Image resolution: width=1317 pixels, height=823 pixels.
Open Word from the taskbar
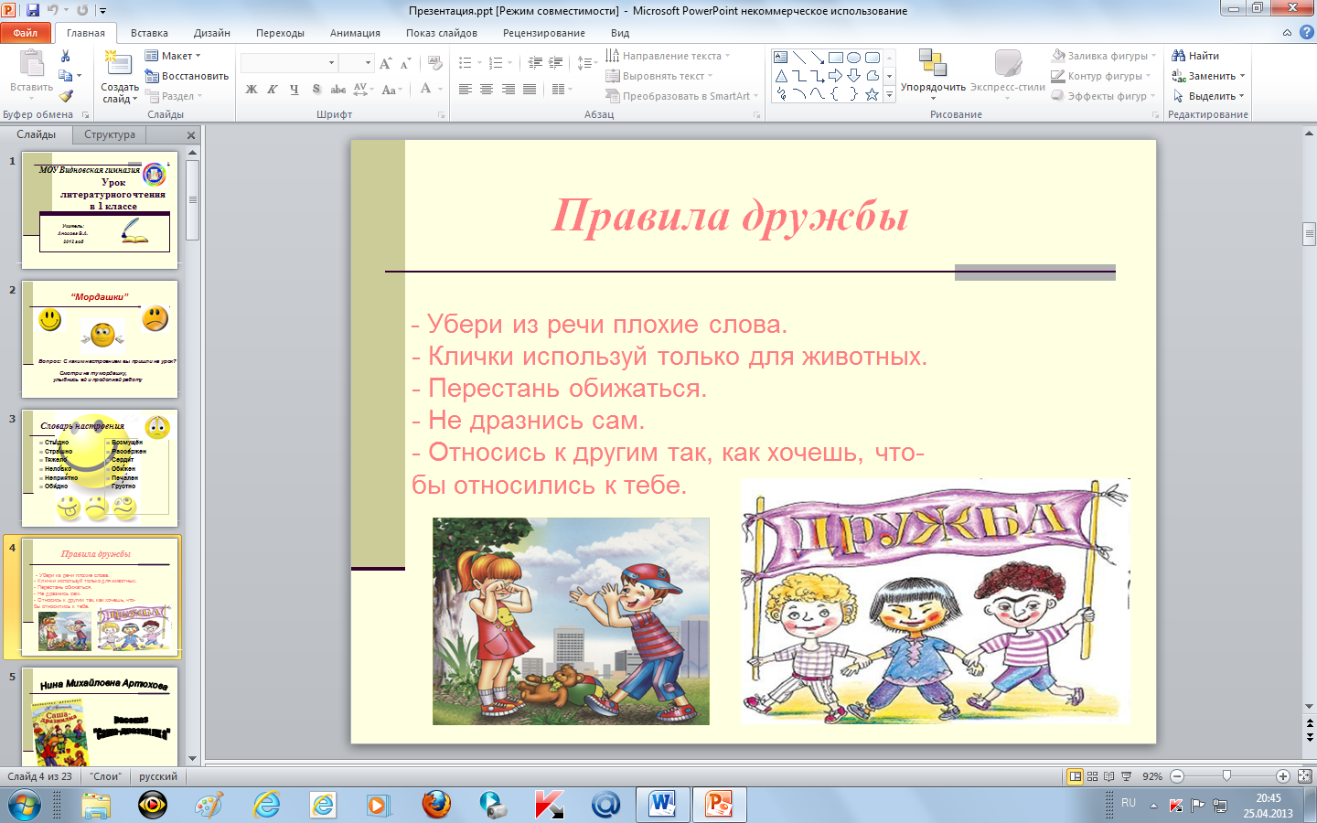[x=661, y=805]
